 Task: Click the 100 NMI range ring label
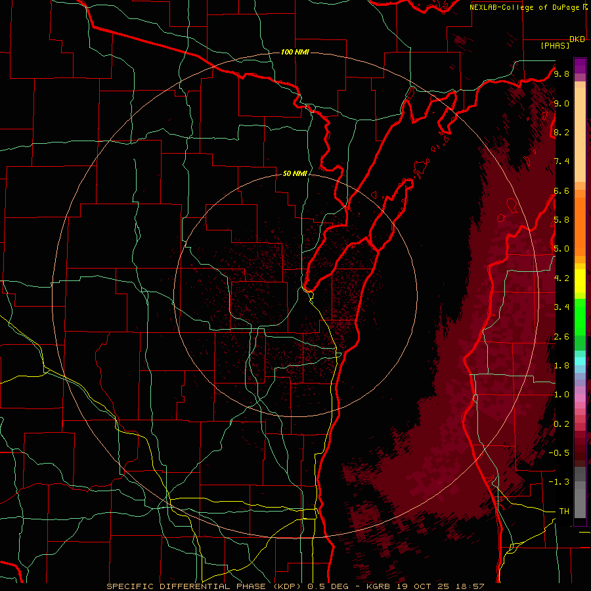[x=295, y=52]
